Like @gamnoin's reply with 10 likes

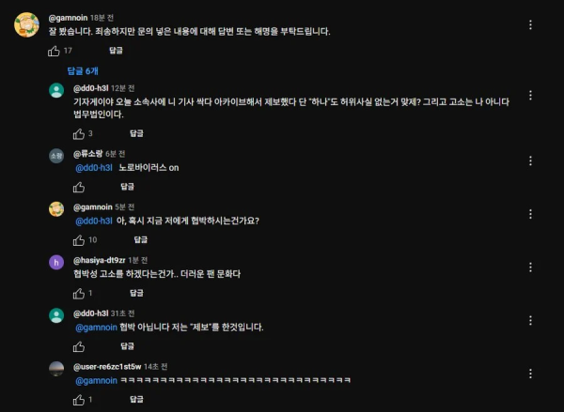[x=79, y=240]
